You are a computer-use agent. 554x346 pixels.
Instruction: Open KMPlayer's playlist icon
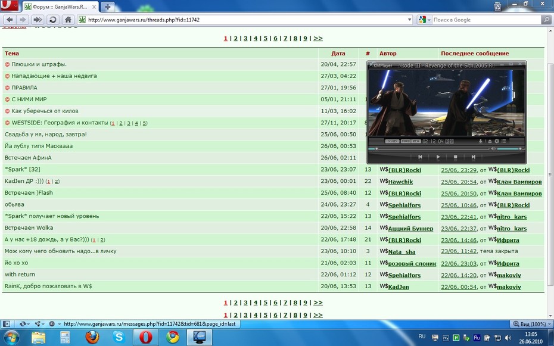click(504, 141)
